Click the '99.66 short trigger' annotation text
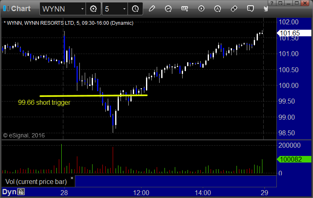Image resolution: width=313 pixels, height=198 pixels. [44, 102]
